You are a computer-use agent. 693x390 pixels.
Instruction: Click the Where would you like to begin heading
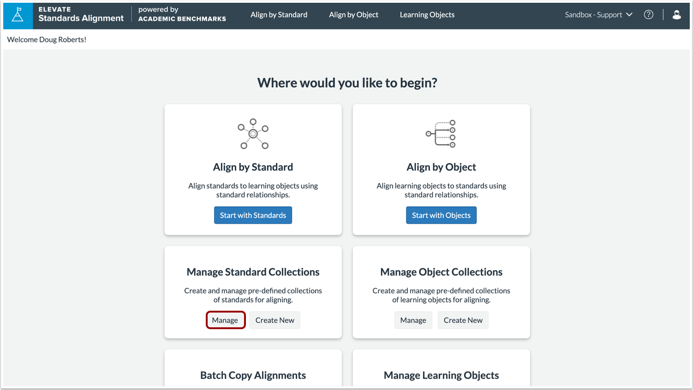[347, 83]
